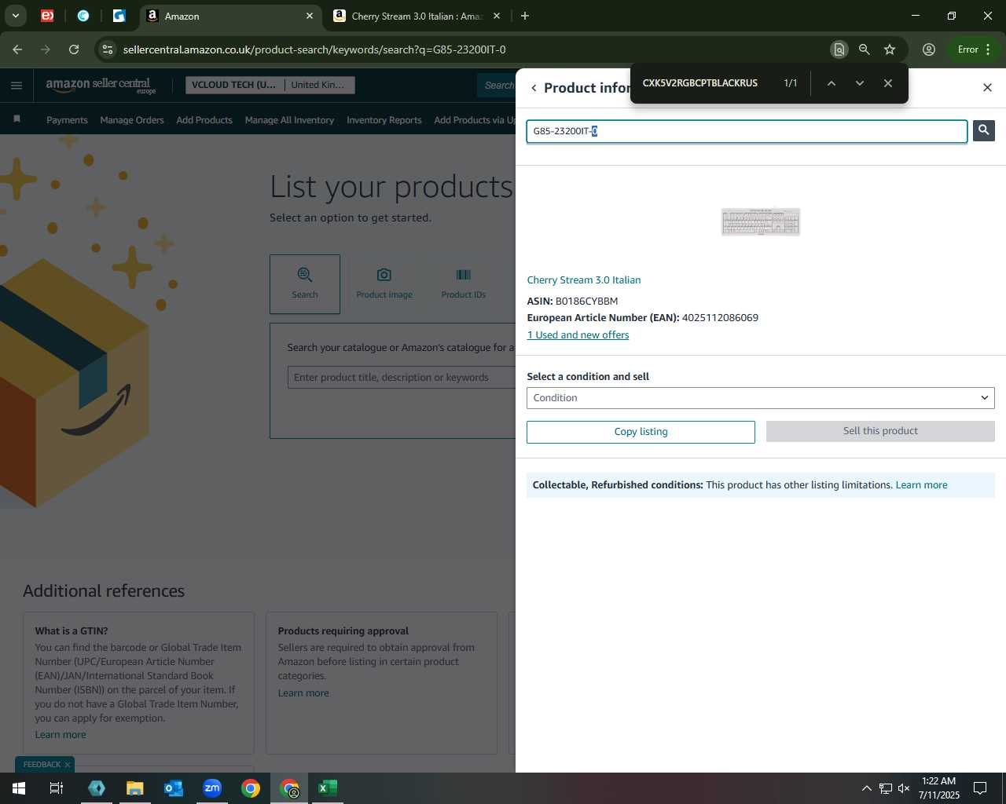
Task: Click Learn more about listing limitations
Action: coord(921,485)
